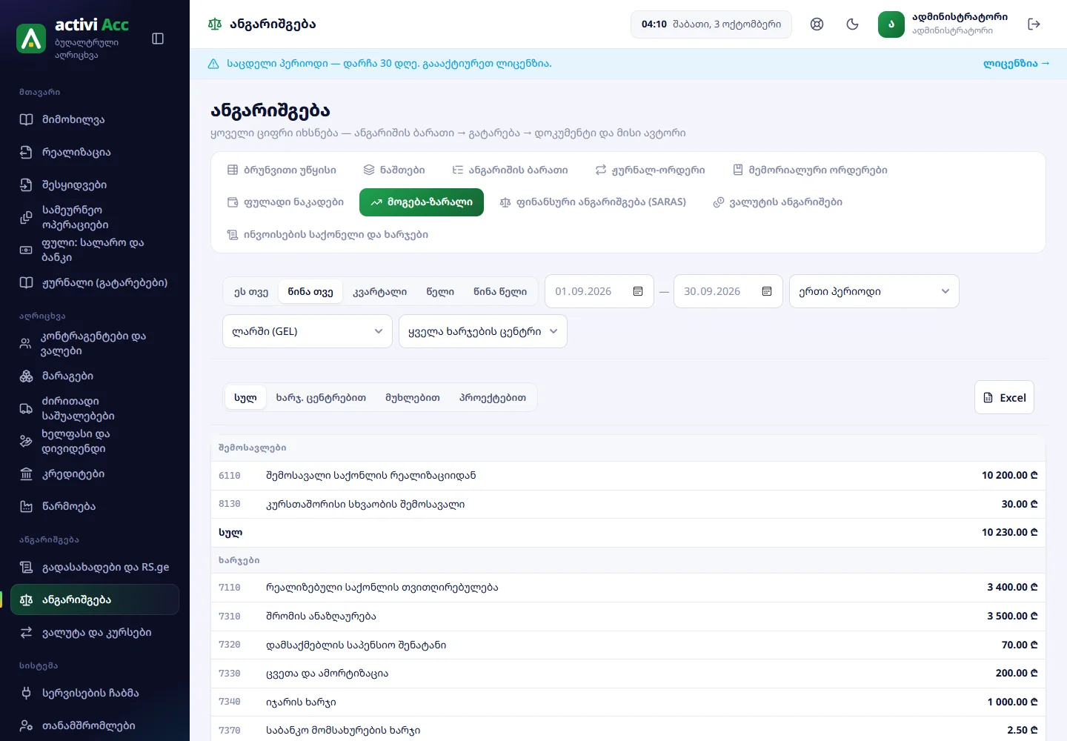This screenshot has width=1067, height=741.
Task: Expand the ლარში (GEL) currency dropdown
Action: (x=308, y=331)
